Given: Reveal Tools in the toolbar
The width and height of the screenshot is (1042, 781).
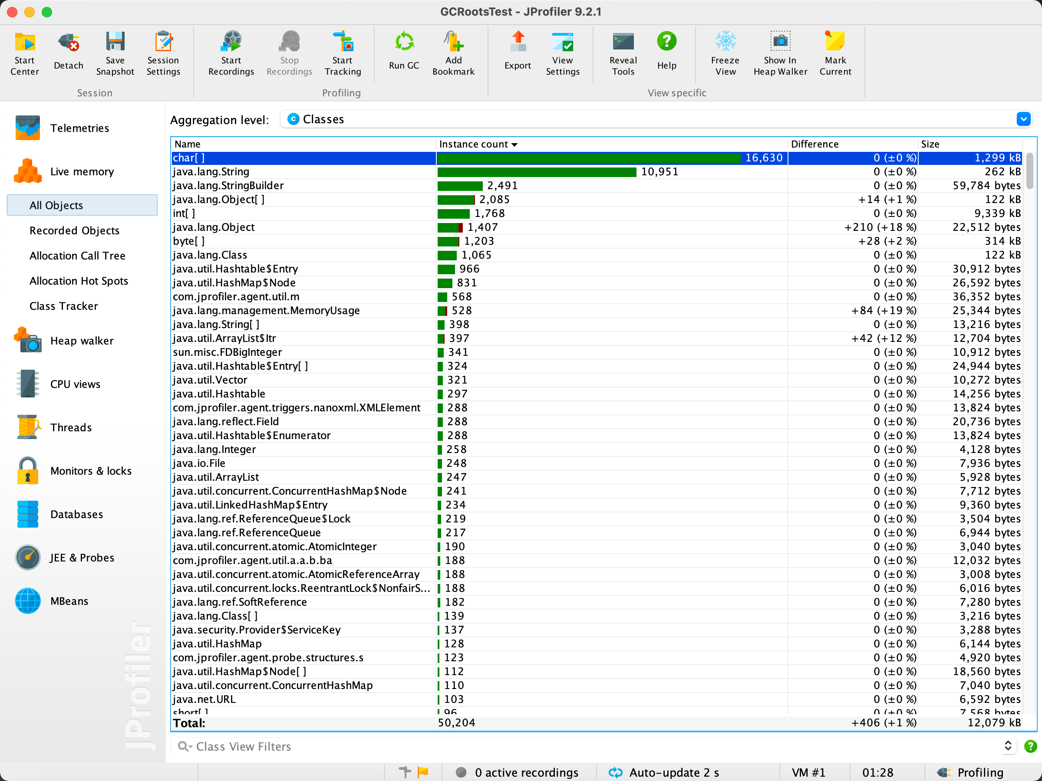Looking at the screenshot, I should pyautogui.click(x=623, y=53).
